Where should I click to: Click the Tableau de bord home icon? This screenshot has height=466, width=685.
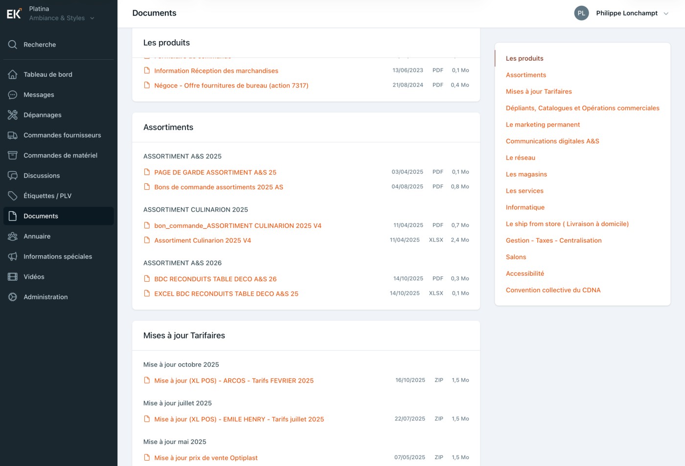pyautogui.click(x=13, y=74)
